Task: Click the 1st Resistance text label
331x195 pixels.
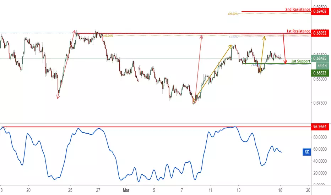Action: 298,31
